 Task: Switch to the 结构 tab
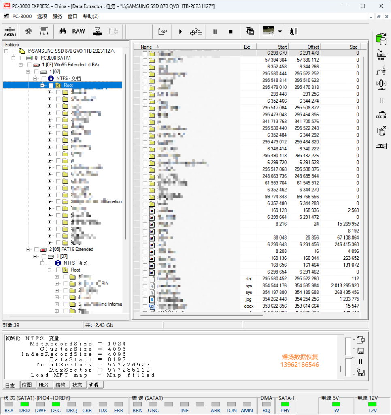coord(61,385)
